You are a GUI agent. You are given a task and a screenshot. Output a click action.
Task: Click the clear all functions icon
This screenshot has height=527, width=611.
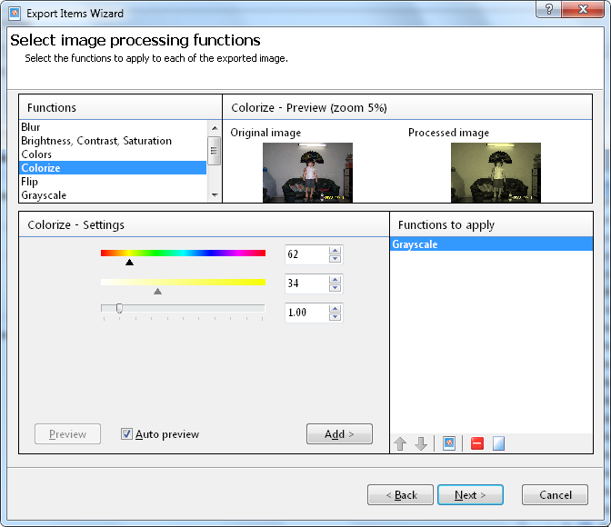pos(498,444)
